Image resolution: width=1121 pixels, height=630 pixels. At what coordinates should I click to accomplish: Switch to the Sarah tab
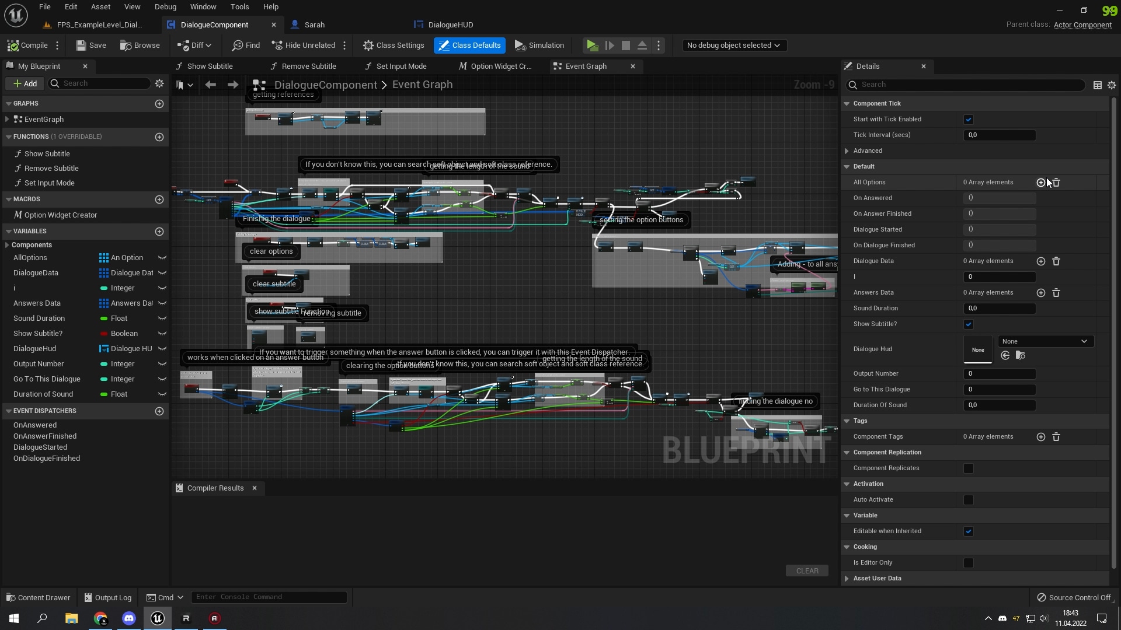click(x=315, y=24)
